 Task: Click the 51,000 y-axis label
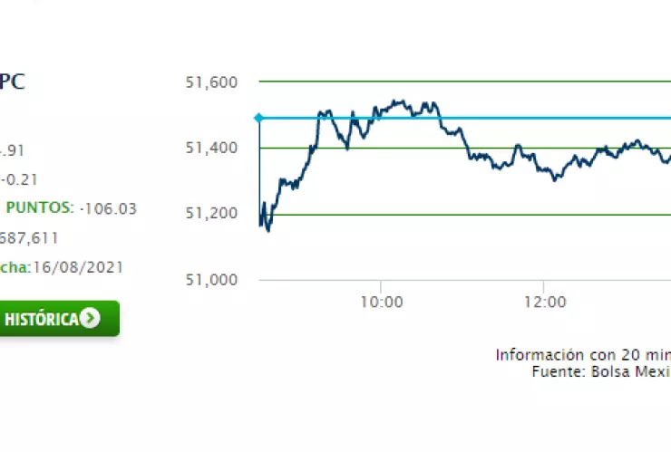[210, 279]
